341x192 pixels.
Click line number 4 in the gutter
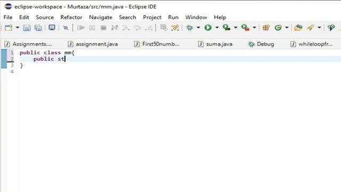tap(12, 71)
